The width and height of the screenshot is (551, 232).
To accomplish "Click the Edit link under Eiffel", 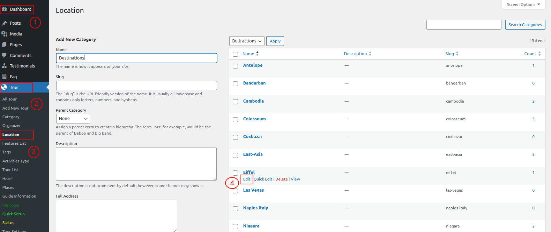I will point(247,179).
